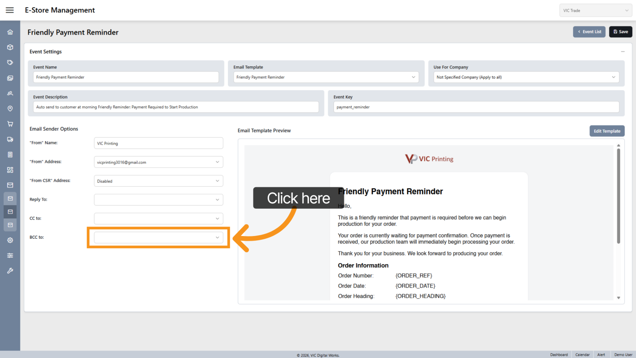Open the wrench tools icon in sidebar

pos(10,270)
